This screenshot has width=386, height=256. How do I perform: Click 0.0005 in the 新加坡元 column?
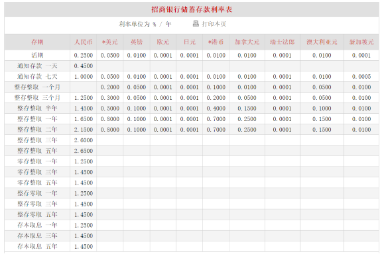361,77
